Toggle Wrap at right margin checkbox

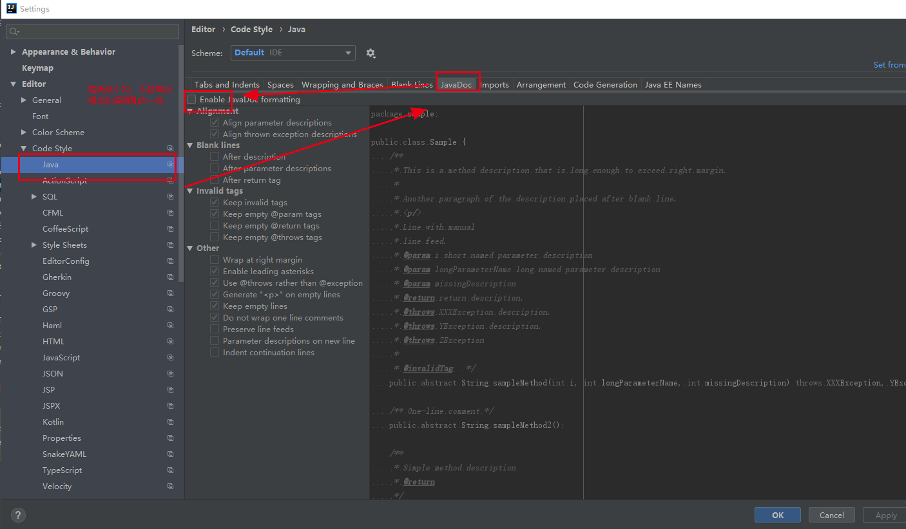point(215,260)
